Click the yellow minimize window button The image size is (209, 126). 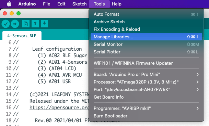pos(12,13)
